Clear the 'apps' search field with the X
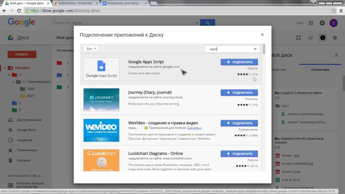The width and height of the screenshot is (345, 194). coord(255,49)
